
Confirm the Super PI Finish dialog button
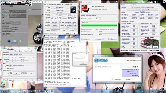point(84,63)
